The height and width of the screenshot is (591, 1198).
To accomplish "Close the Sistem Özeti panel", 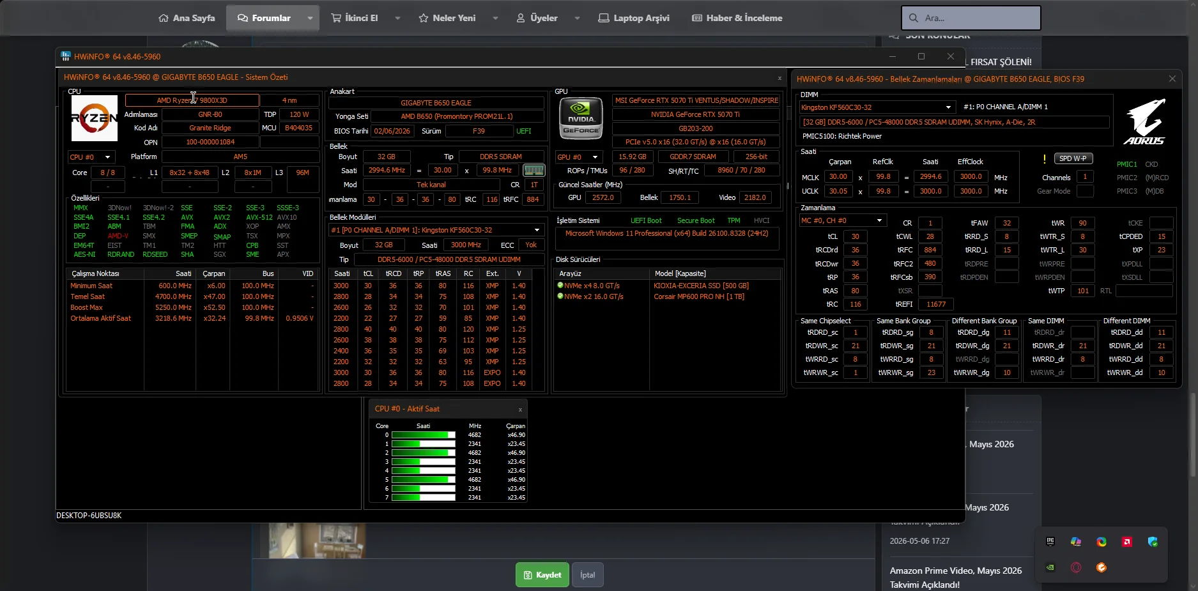I will (x=779, y=78).
